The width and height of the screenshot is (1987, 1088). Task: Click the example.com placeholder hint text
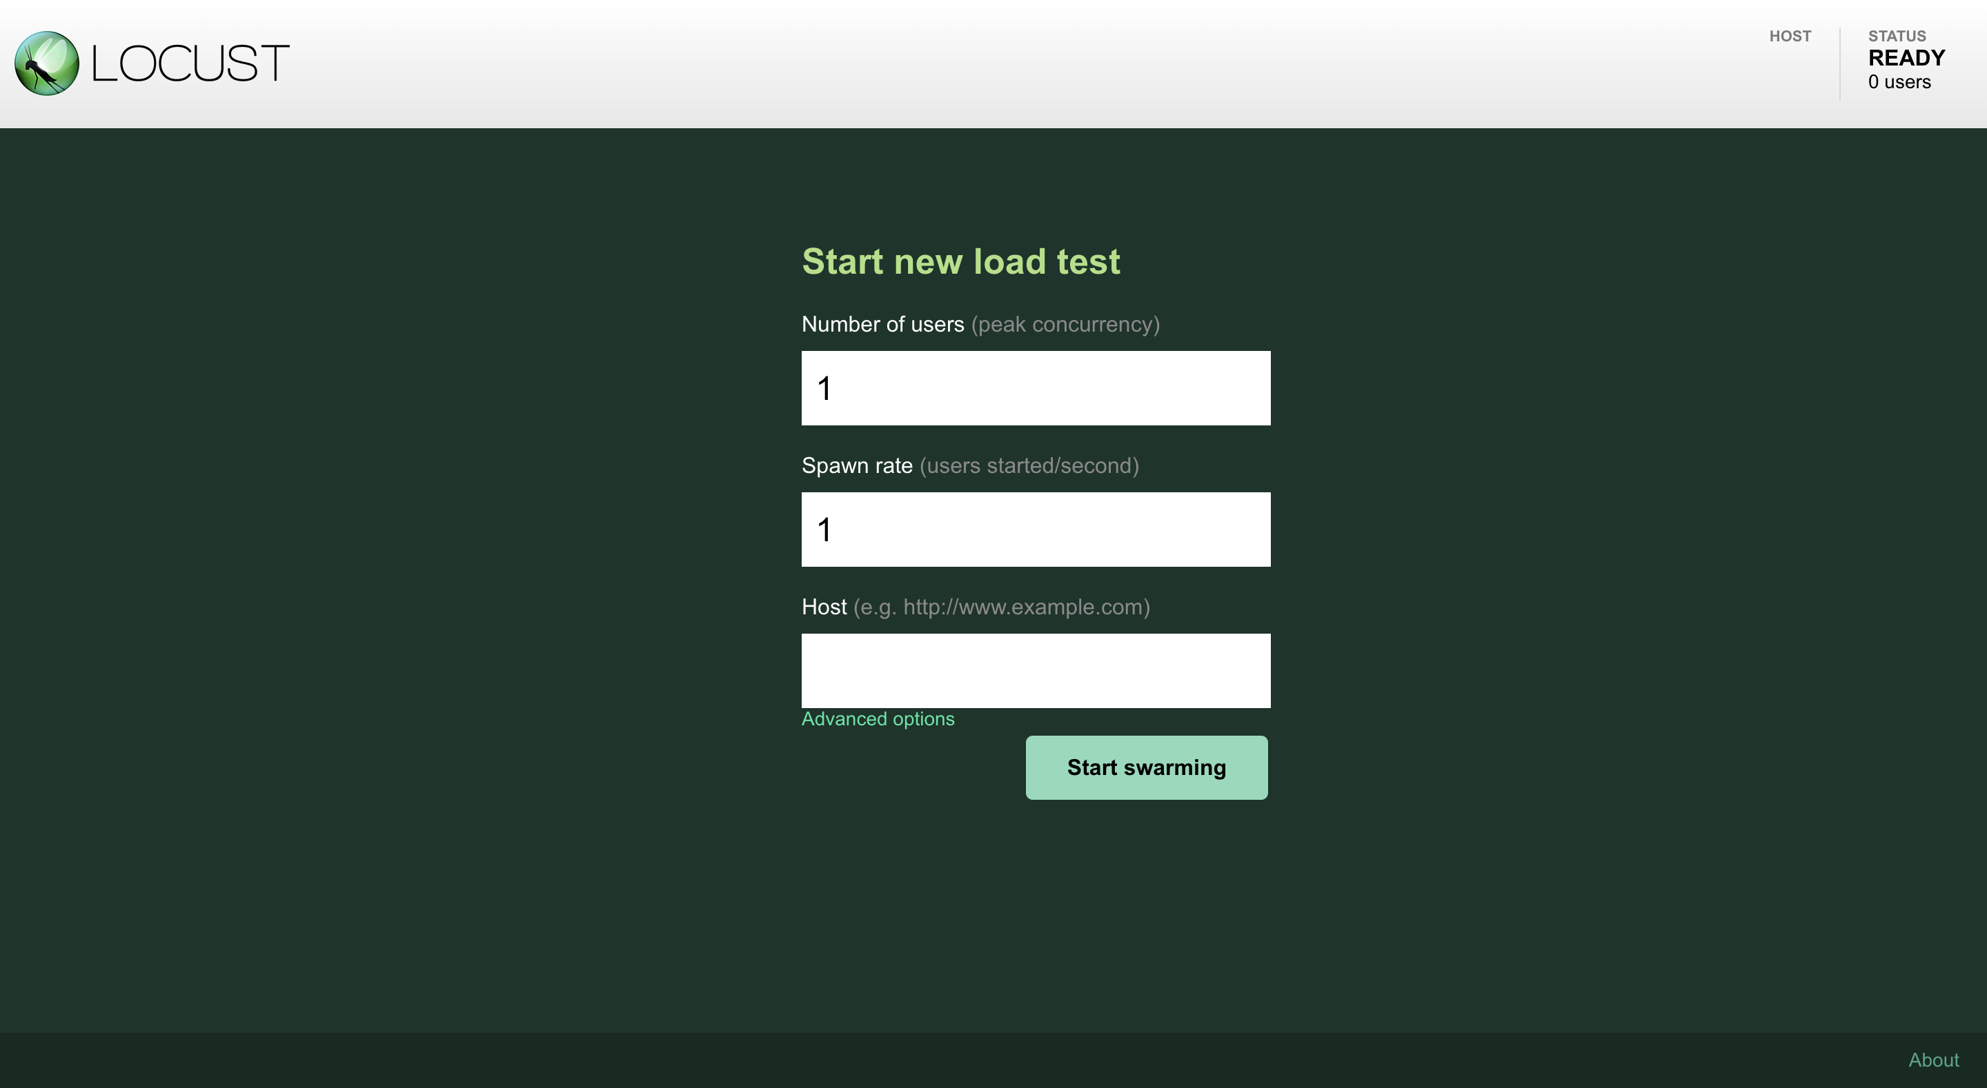(x=1000, y=607)
